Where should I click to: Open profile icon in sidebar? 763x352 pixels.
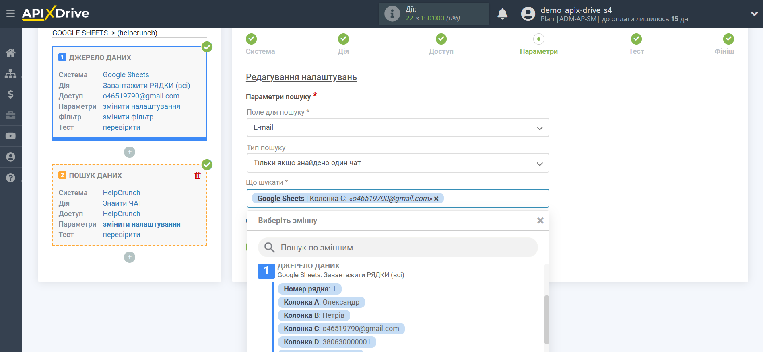[10, 157]
